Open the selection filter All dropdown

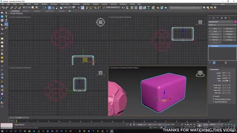[x=26, y=7]
